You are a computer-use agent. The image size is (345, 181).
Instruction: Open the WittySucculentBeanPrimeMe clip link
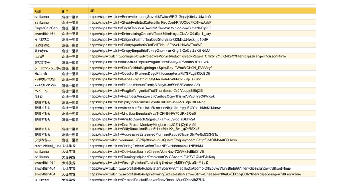(144, 129)
